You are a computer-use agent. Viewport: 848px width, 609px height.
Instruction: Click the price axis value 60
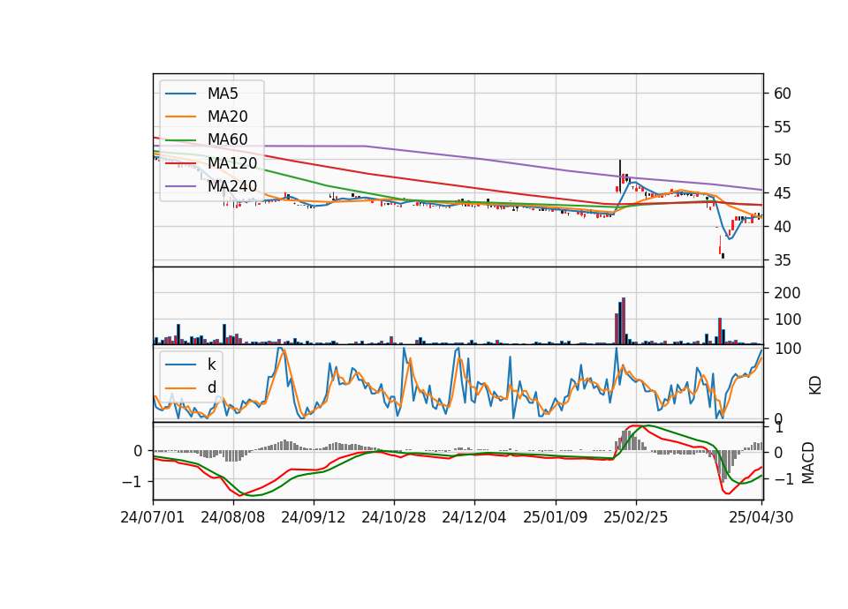(783, 94)
